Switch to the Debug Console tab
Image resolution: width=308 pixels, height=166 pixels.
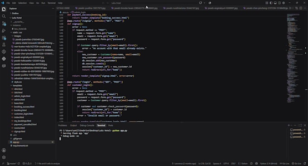(x=87, y=125)
